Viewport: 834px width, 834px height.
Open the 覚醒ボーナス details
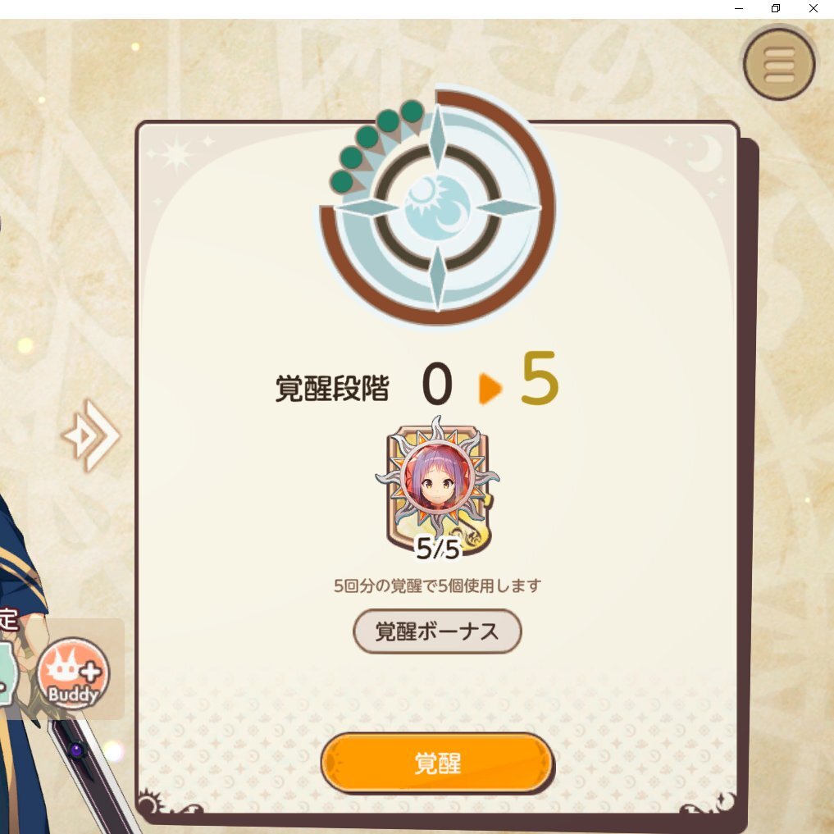coord(437,631)
